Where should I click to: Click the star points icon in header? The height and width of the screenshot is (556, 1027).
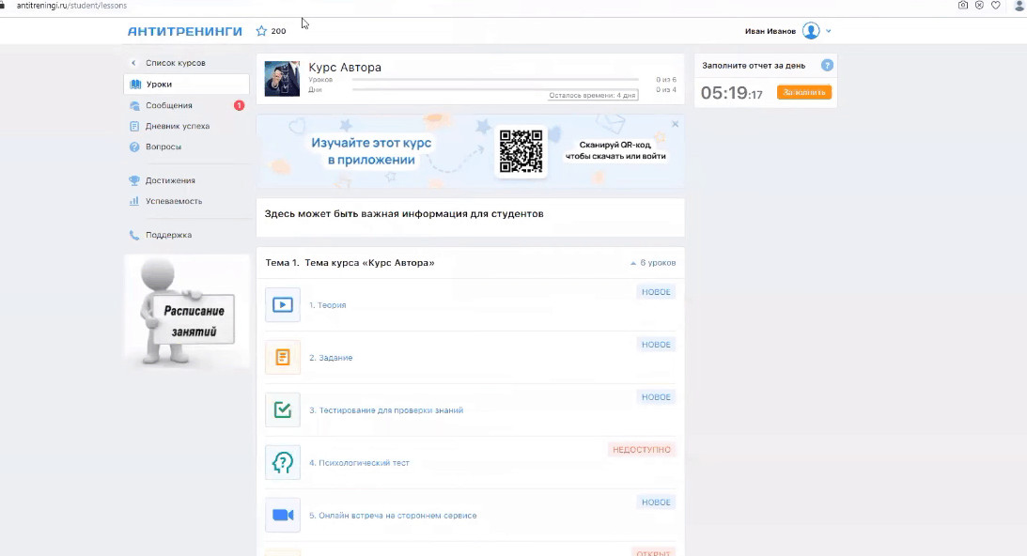pyautogui.click(x=261, y=31)
